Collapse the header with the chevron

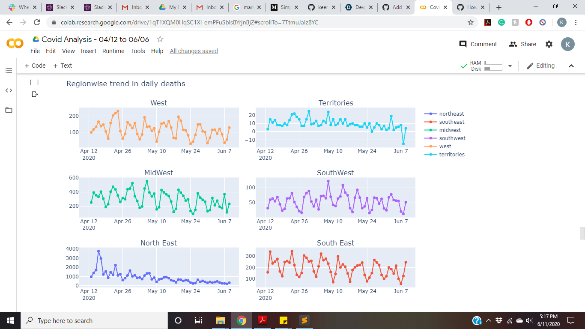click(x=571, y=66)
